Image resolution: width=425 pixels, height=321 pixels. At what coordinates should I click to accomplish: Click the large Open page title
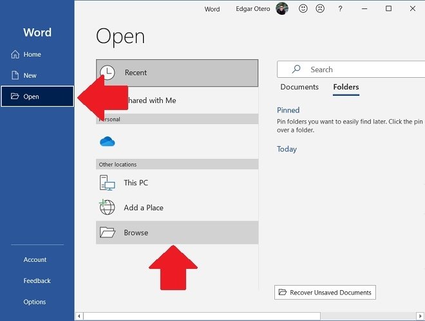[120, 37]
